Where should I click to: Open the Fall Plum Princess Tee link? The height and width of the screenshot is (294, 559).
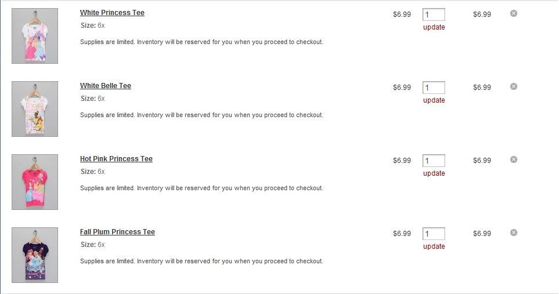click(x=117, y=232)
